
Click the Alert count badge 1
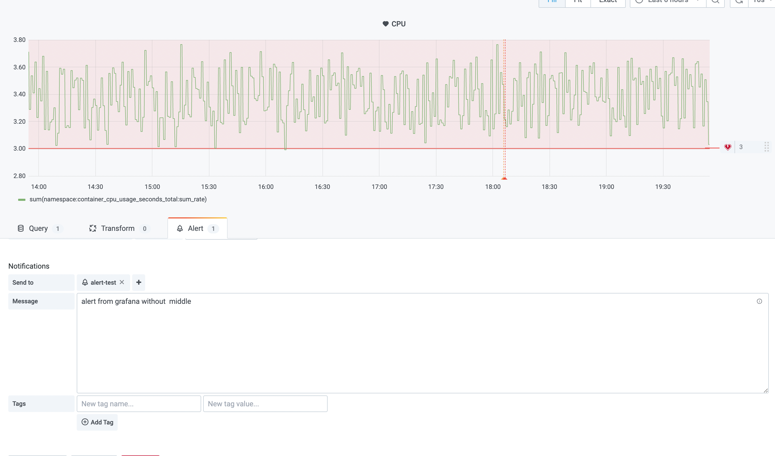tap(213, 229)
